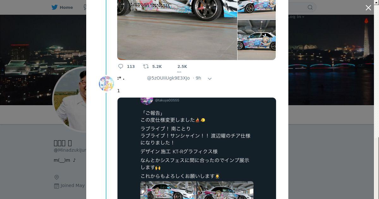Click the search magnifier icon
379x199 pixels.
tap(310, 7)
